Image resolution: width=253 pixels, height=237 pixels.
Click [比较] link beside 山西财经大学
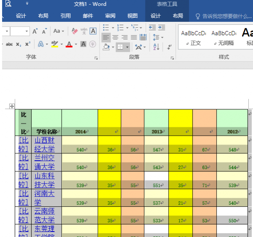pyautogui.click(x=24, y=145)
